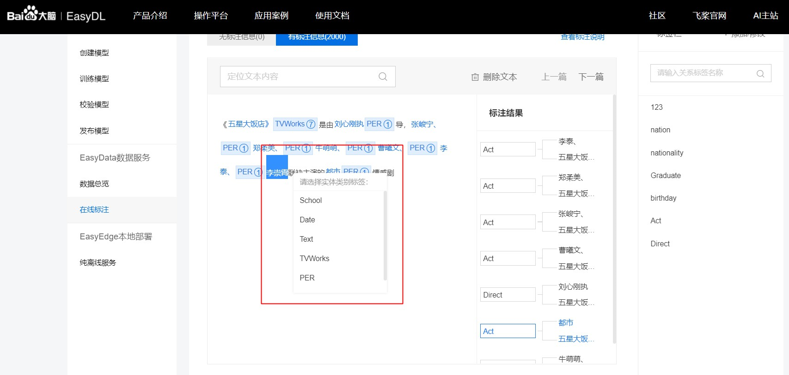Click 李泰 in the 标注结果 panel
This screenshot has width=789, height=375.
pos(567,142)
